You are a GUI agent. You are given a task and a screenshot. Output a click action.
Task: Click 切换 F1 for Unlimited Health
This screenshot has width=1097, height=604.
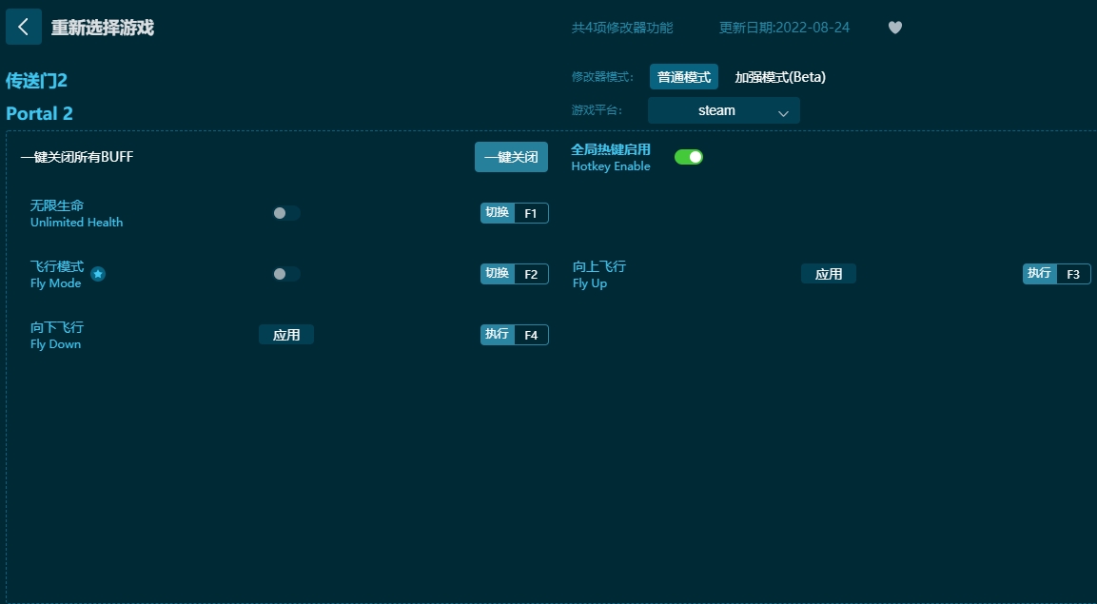tap(514, 213)
